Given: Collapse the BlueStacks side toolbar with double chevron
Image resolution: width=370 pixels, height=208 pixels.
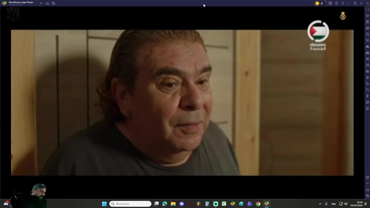Looking at the screenshot, I should point(367,3).
